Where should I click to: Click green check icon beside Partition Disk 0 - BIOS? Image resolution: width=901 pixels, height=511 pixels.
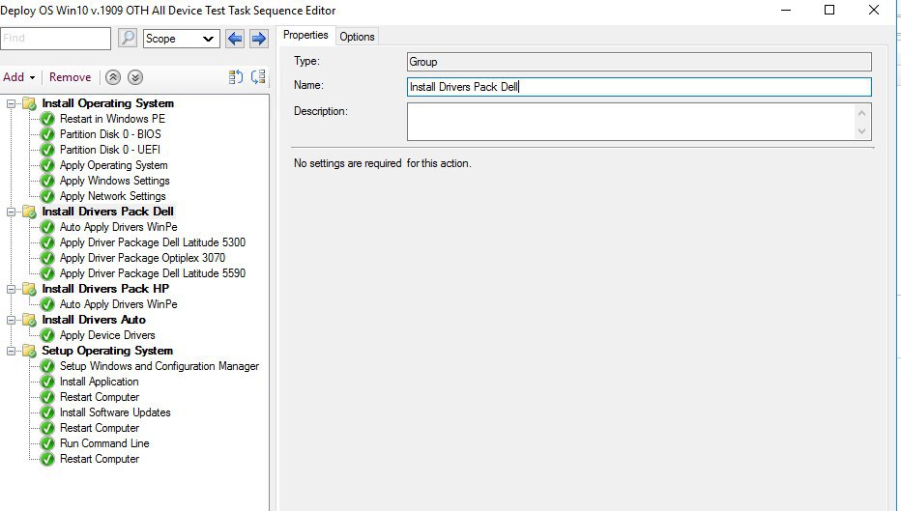[47, 135]
